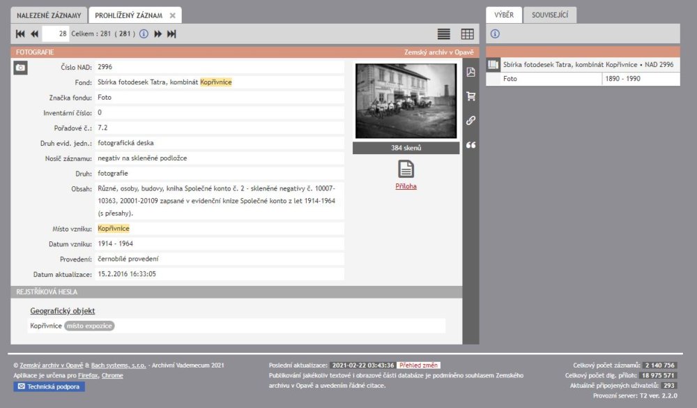Go to the next record
Screen dimensions: 697x408
[x=158, y=33]
